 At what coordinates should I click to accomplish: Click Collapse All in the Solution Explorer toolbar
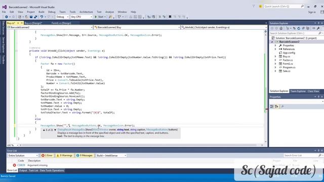click(x=303, y=28)
